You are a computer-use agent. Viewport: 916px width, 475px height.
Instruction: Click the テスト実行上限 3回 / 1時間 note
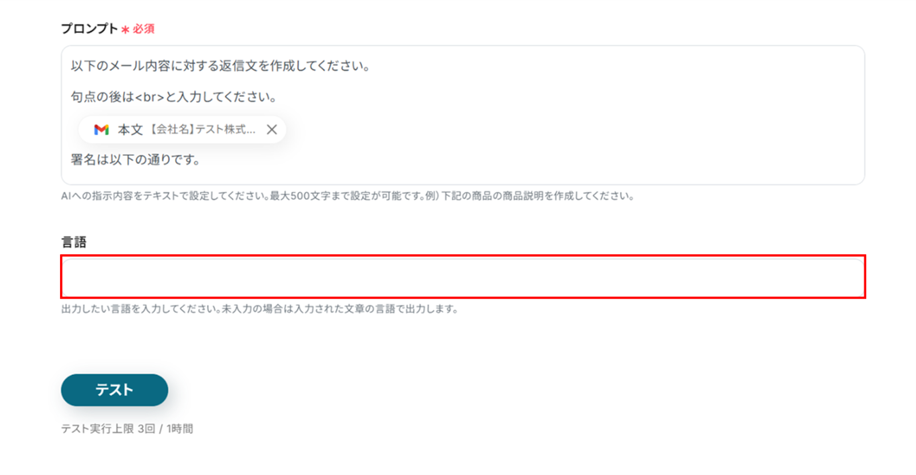pyautogui.click(x=127, y=429)
